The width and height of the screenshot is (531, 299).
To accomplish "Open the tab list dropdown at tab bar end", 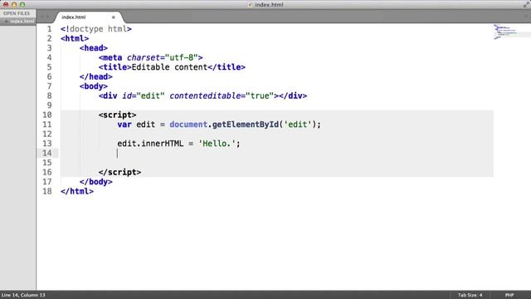I will tap(526, 16).
